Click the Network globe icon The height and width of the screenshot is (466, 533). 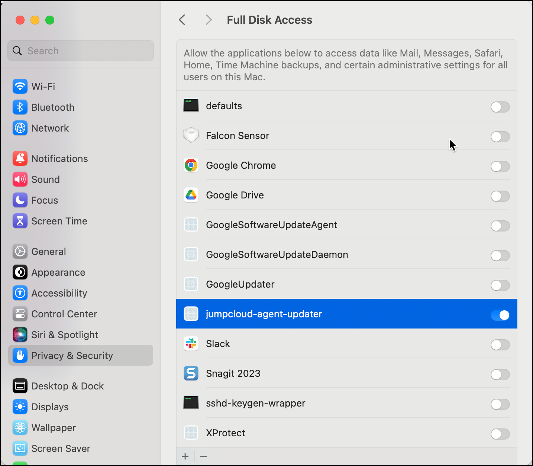20,128
